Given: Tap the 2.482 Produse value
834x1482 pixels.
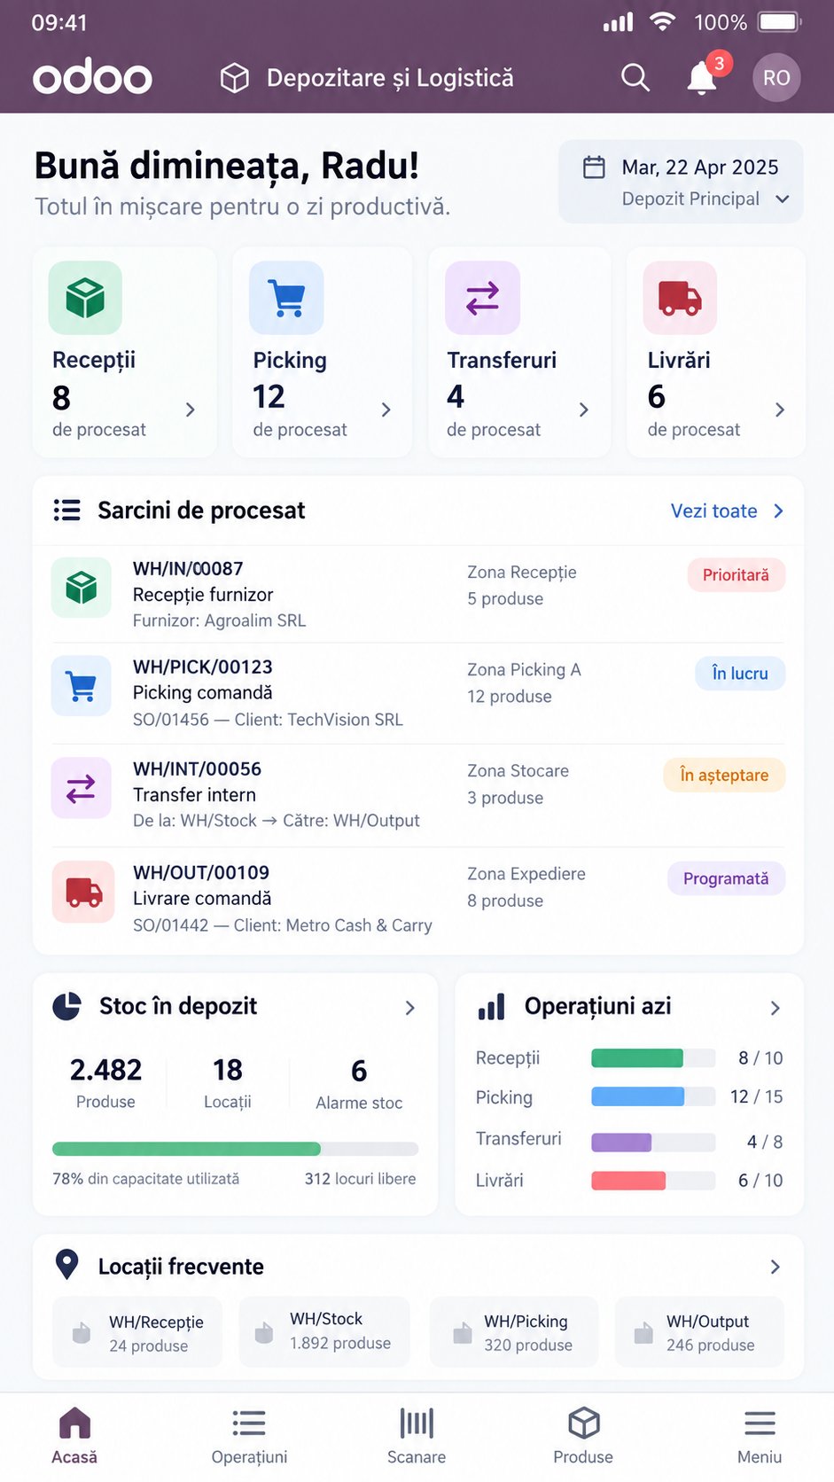Looking at the screenshot, I should [105, 1071].
